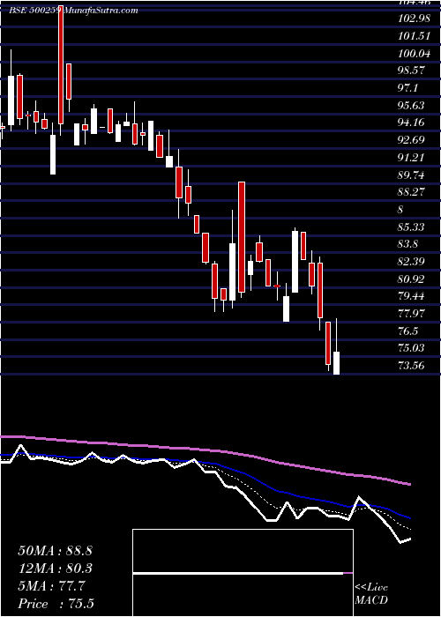The height and width of the screenshot is (617, 441).
Task: Click the 76.5 price axis label
Action: tap(407, 331)
